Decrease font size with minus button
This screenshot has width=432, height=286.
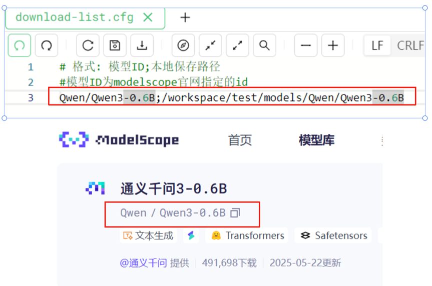[305, 45]
